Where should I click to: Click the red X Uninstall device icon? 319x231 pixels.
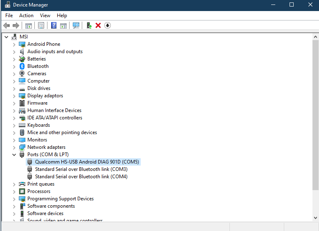pos(98,25)
